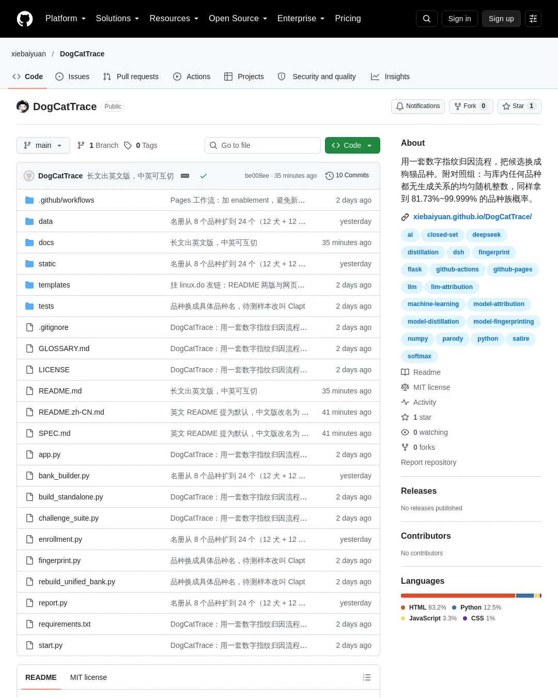The height and width of the screenshot is (698, 558).
Task: Click the docs folder icon
Action: [x=29, y=242]
